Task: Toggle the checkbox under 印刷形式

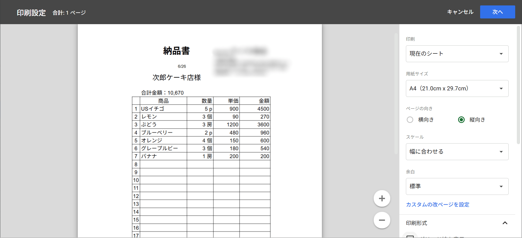Action: 410,236
